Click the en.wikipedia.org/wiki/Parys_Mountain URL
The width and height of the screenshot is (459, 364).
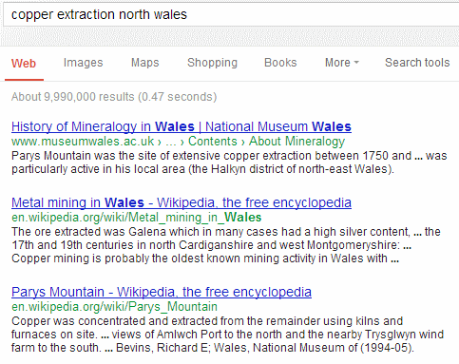(114, 307)
